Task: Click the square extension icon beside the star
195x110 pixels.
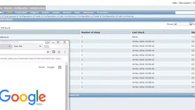Action: [x=54, y=52]
